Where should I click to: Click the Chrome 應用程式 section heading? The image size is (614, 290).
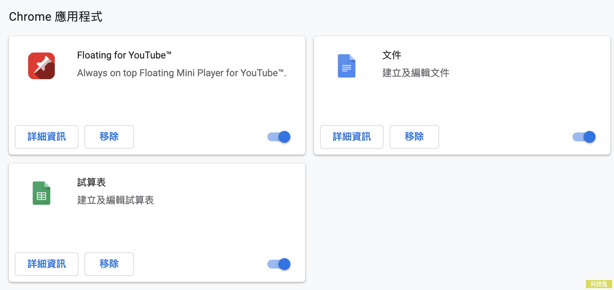56,17
